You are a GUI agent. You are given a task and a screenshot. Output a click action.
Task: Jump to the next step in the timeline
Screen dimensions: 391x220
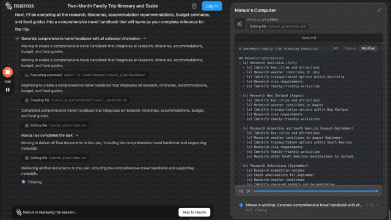(248, 191)
